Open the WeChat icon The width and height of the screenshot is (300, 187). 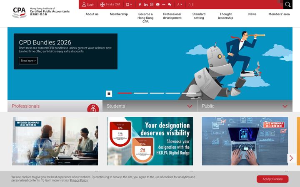click(x=170, y=5)
